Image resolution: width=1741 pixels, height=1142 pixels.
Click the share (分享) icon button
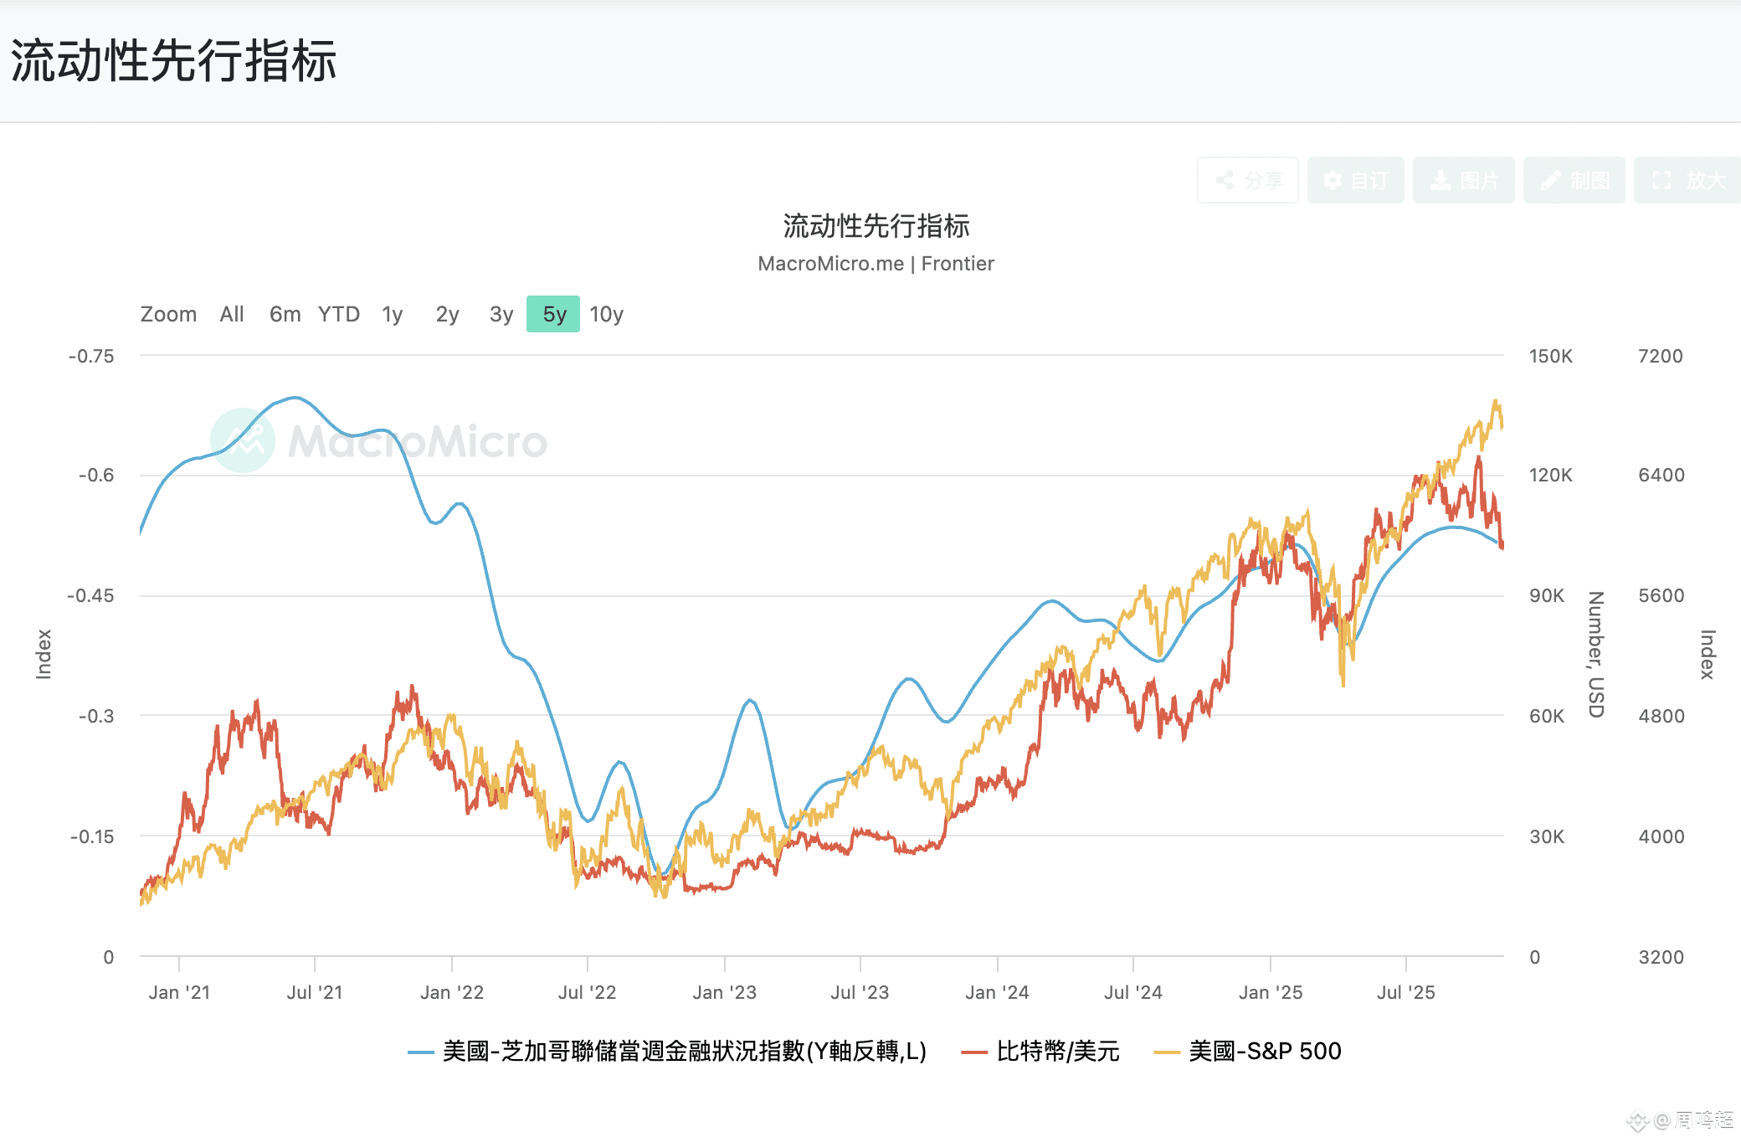click(1247, 180)
